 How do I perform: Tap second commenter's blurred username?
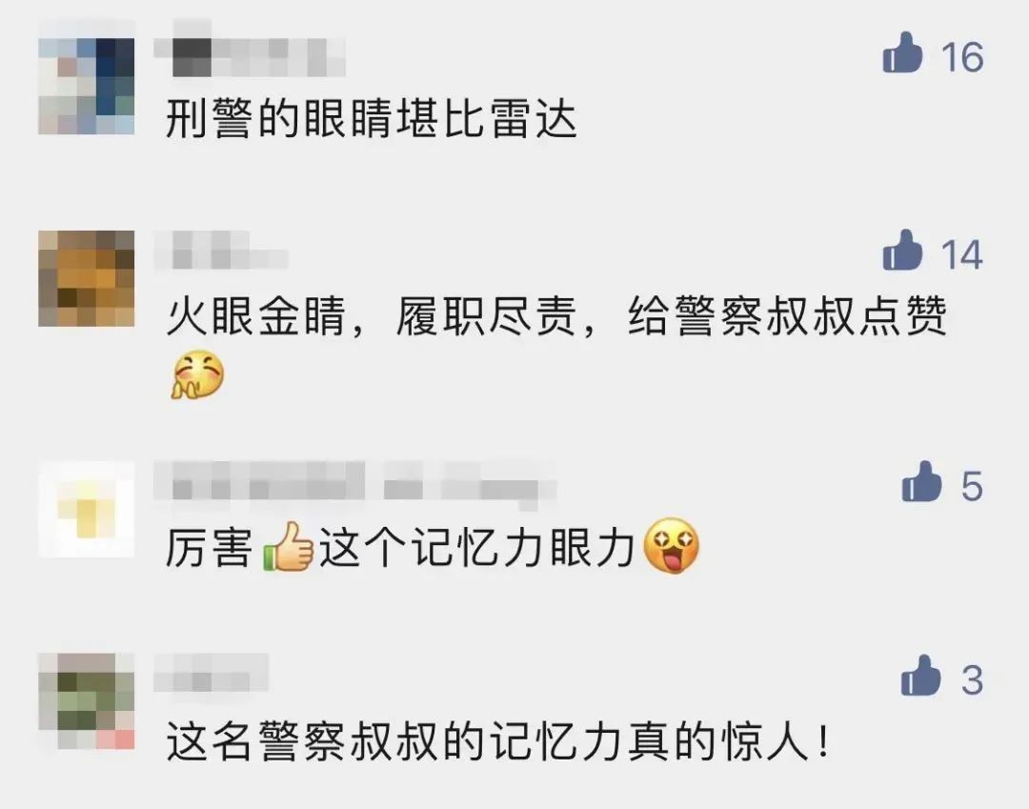(221, 250)
